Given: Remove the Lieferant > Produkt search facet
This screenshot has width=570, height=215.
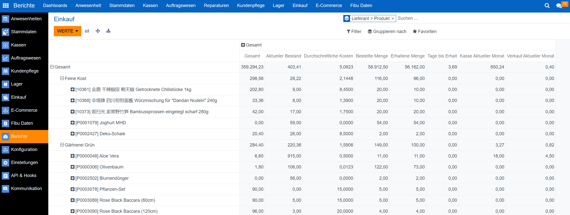Looking at the screenshot, I should [x=393, y=18].
